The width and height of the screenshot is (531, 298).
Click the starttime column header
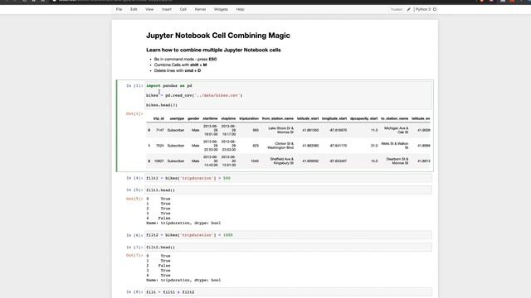[210, 118]
